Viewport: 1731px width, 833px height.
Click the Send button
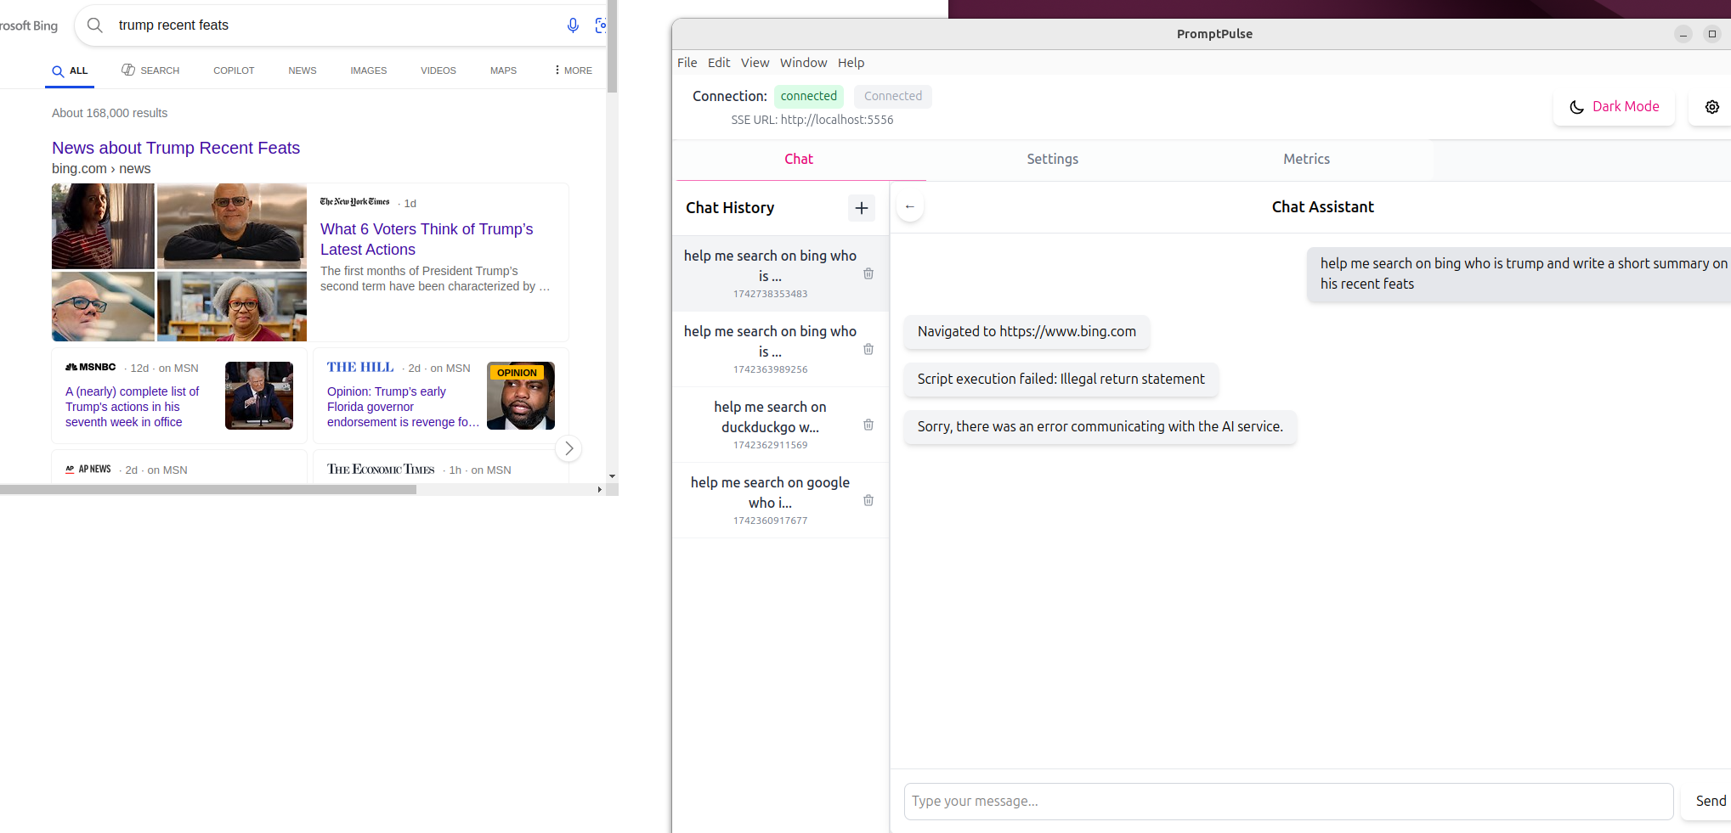[1708, 802]
